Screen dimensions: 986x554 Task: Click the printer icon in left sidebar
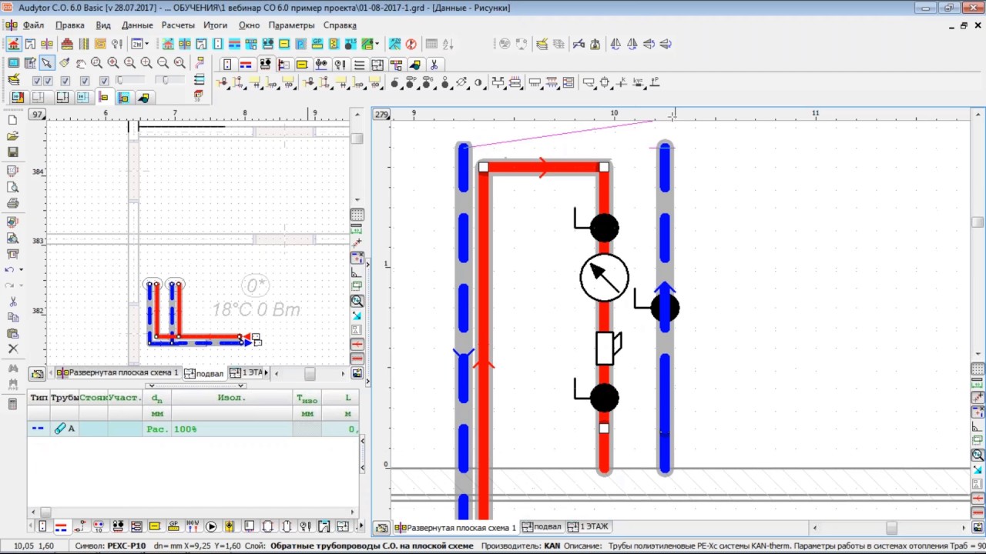pos(12,203)
